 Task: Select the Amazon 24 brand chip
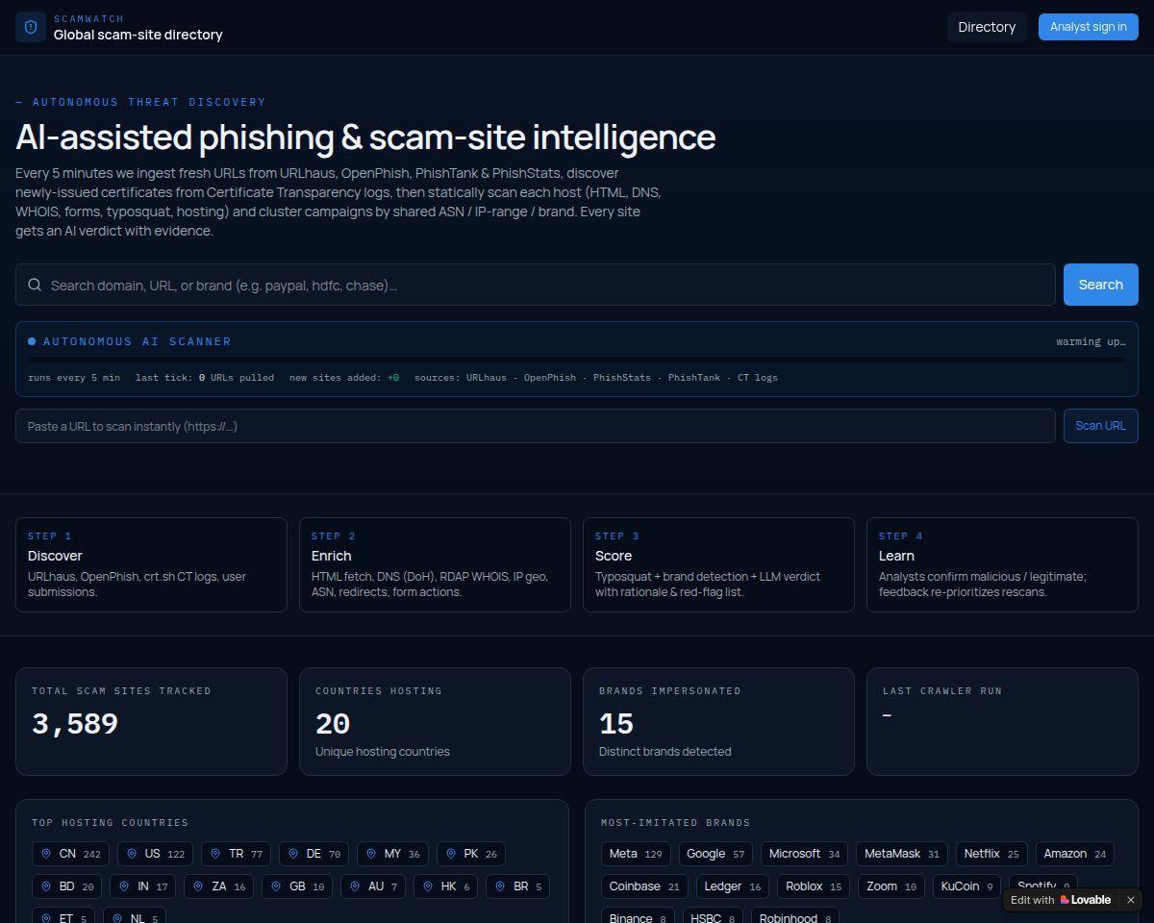[x=1075, y=854]
